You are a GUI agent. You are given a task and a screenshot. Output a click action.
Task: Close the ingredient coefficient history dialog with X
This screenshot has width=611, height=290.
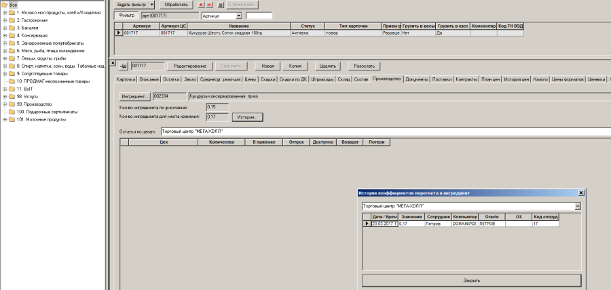click(581, 193)
